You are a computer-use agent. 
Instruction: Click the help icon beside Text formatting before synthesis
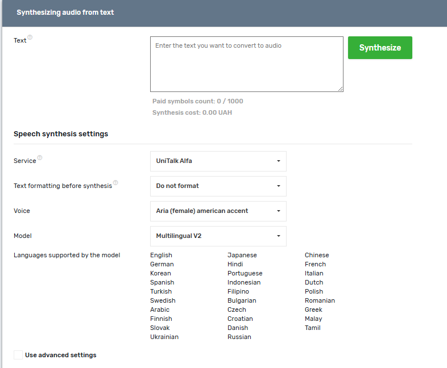pyautogui.click(x=115, y=183)
